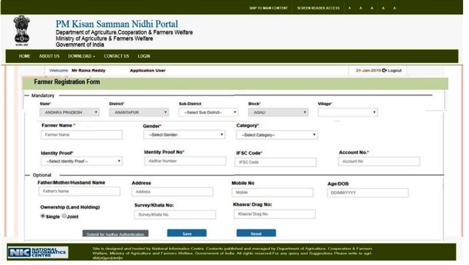The height and width of the screenshot is (265, 469).
Task: Click the Ownership (Land Holding) label
Action: (70, 207)
